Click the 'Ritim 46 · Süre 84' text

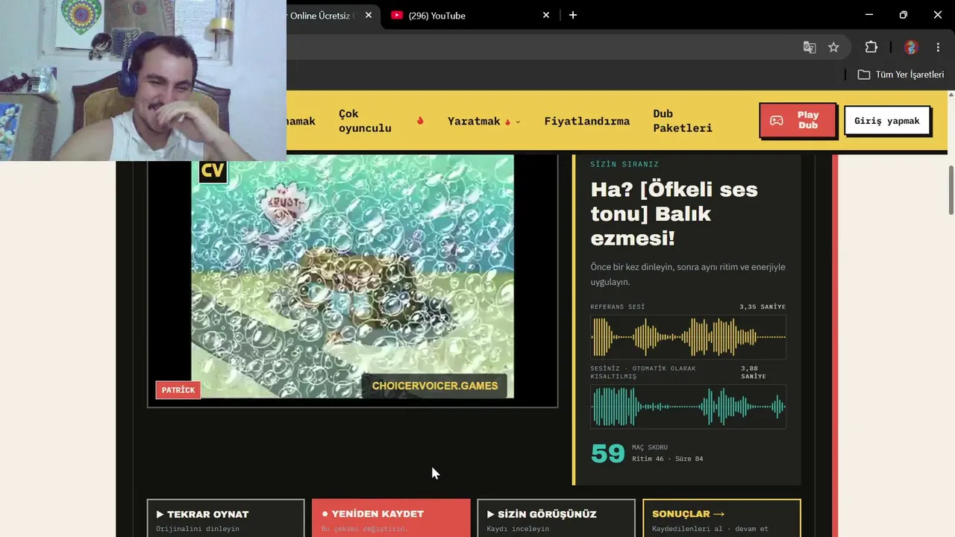(668, 459)
